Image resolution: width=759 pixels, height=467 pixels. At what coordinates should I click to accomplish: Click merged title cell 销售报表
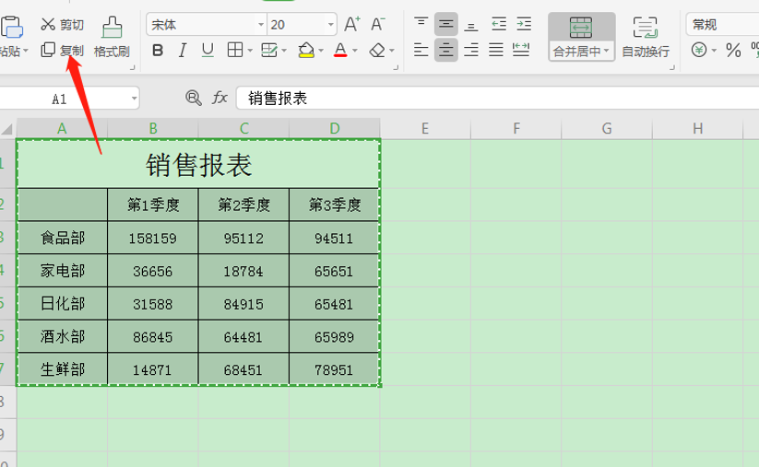pyautogui.click(x=198, y=164)
